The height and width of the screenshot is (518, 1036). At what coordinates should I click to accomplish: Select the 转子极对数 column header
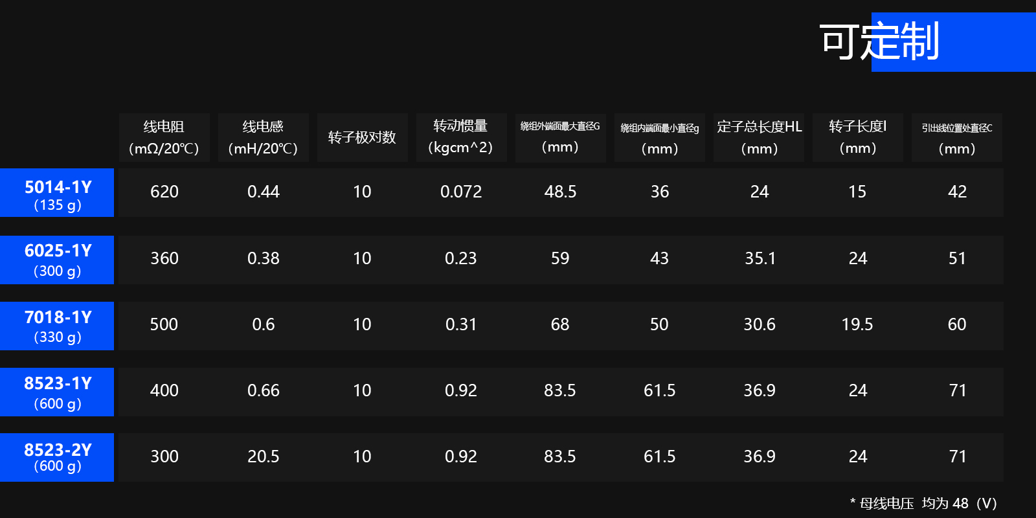362,137
